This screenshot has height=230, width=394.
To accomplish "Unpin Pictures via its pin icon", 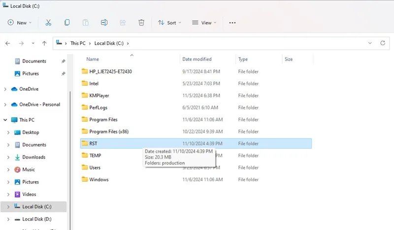I will coord(64,74).
